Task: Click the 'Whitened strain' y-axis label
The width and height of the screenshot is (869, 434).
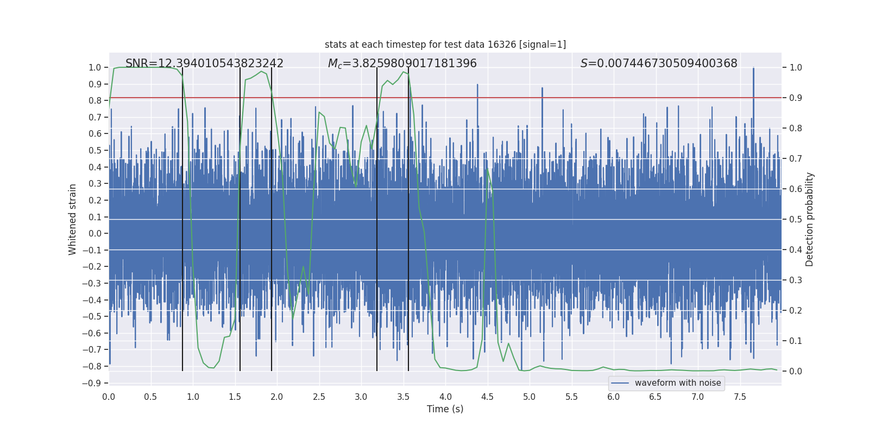Action: click(x=73, y=219)
